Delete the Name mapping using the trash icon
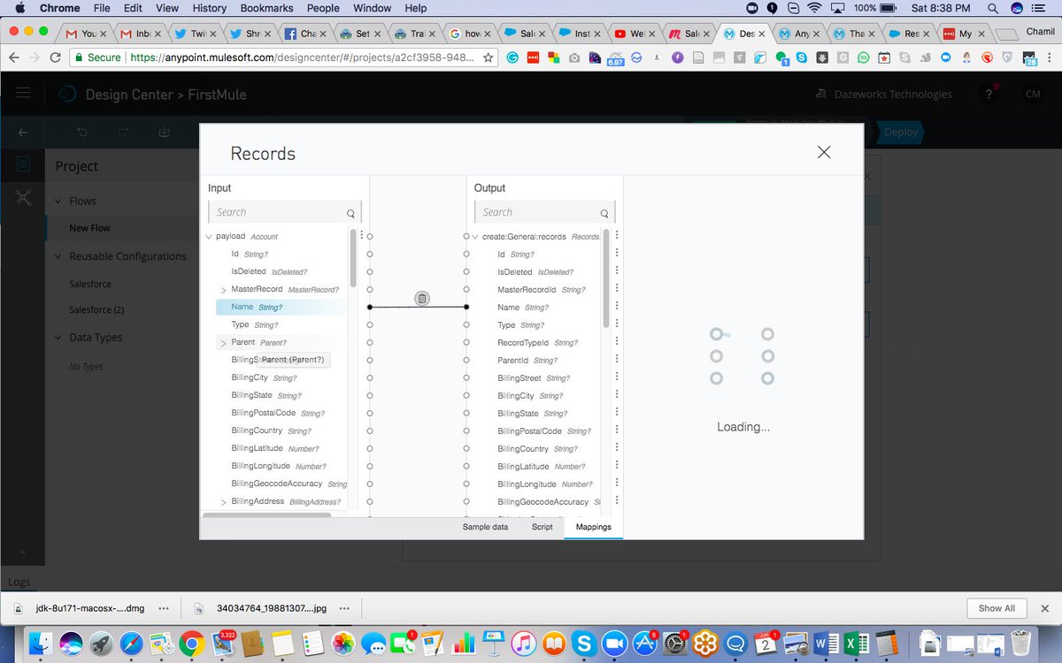Screen dimensions: 1062x663 tap(421, 298)
